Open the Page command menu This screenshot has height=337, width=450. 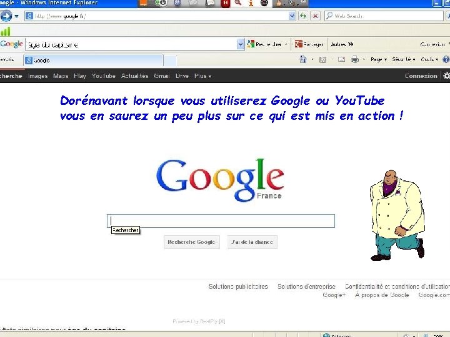379,60
